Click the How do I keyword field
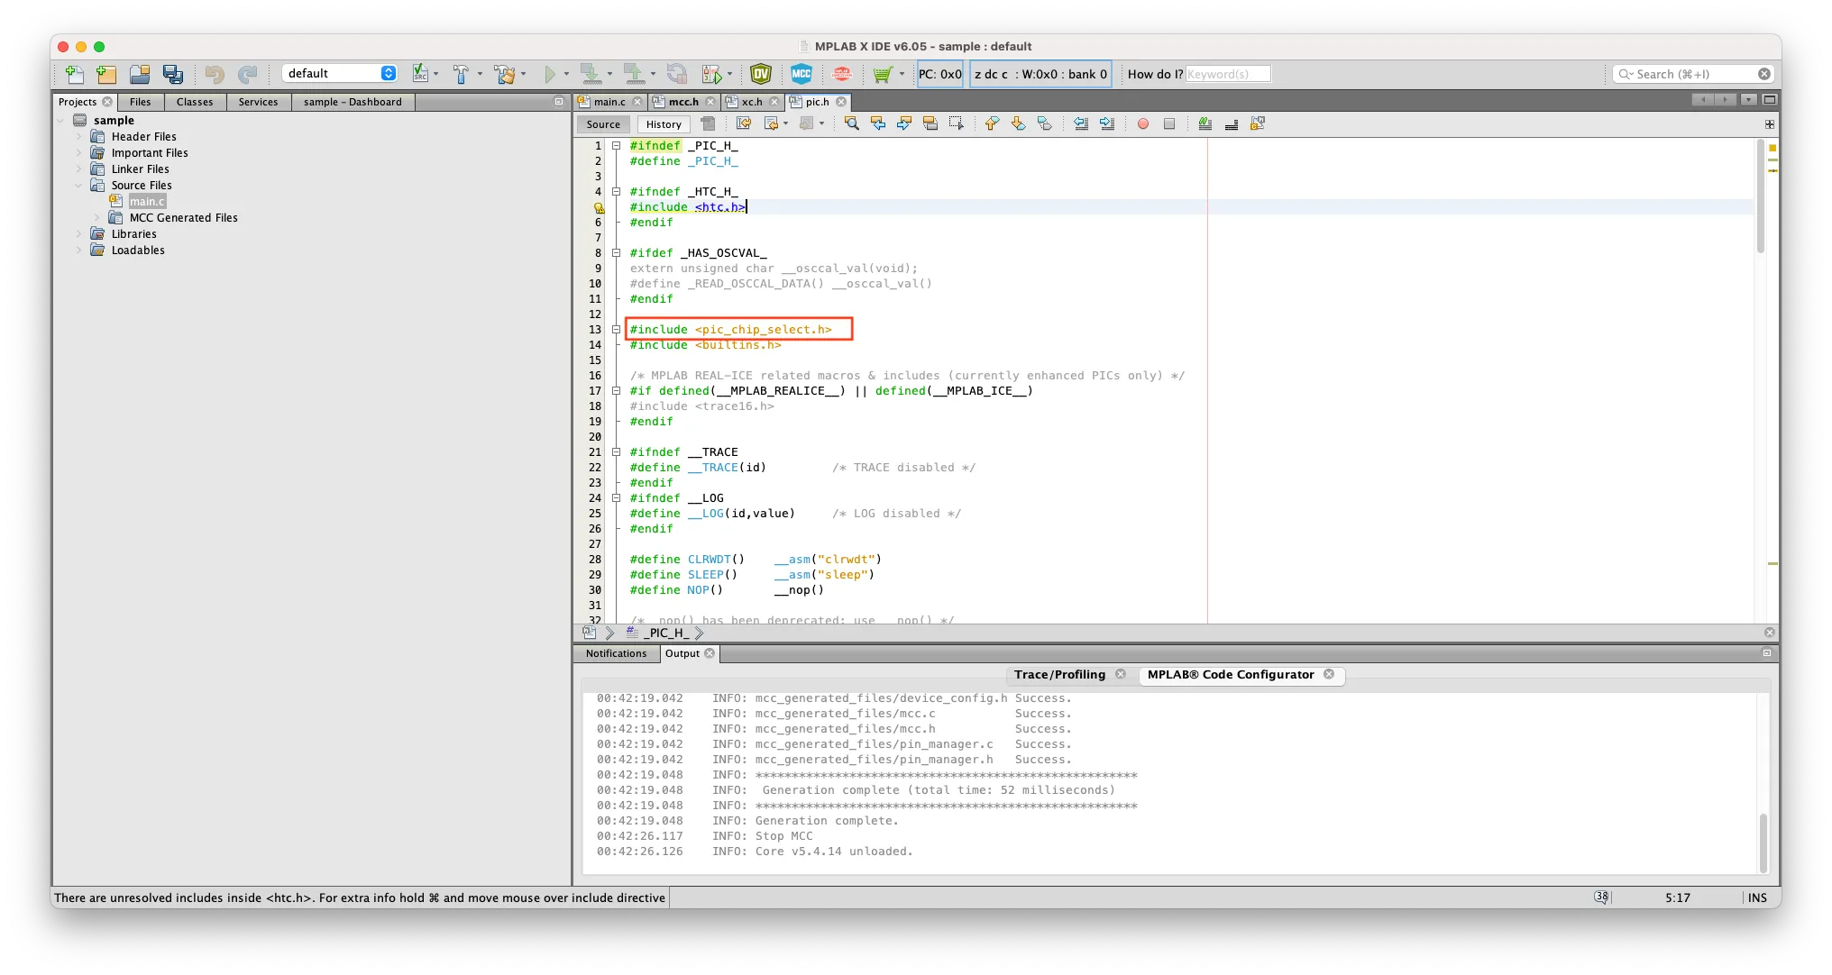 (x=1228, y=74)
